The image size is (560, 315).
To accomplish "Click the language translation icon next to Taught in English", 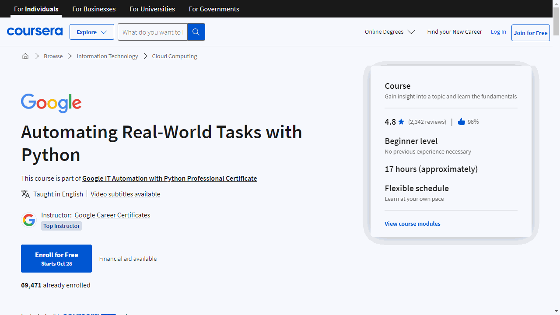I will [25, 194].
